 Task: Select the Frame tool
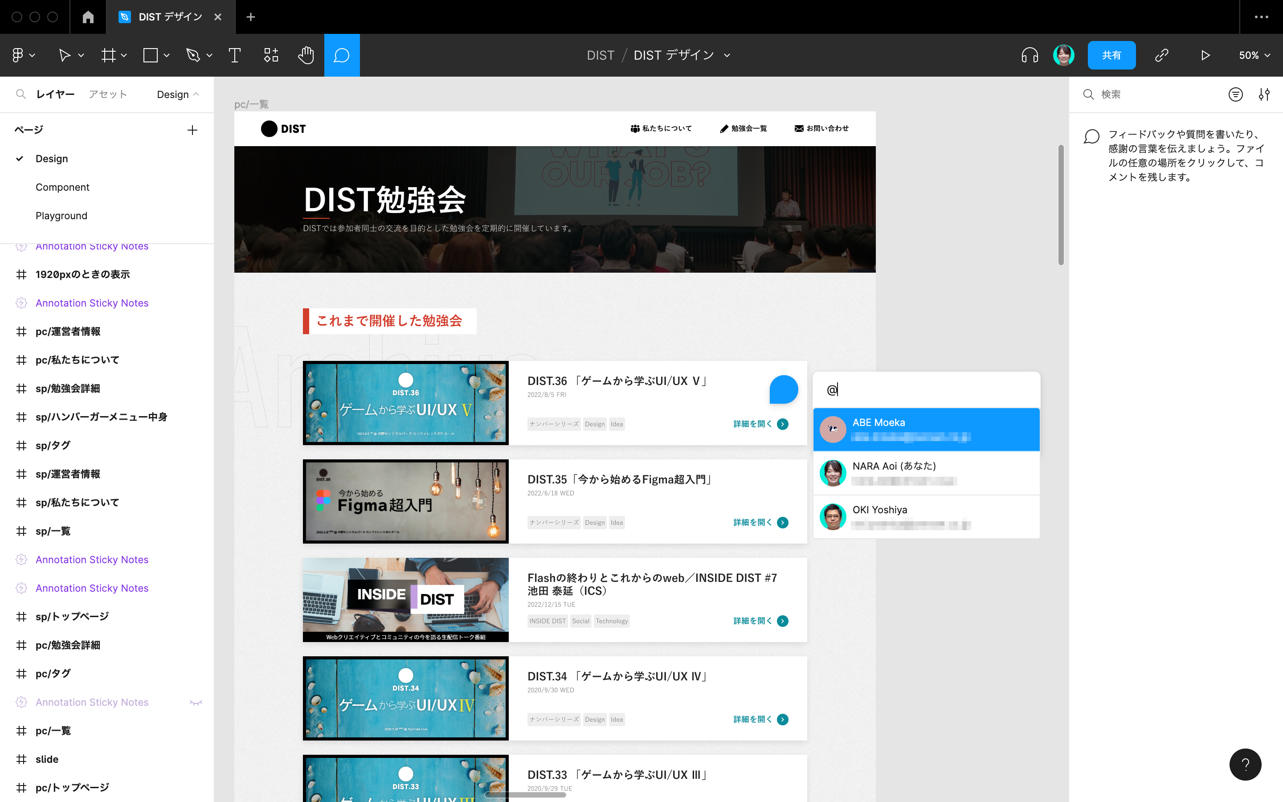coord(109,55)
